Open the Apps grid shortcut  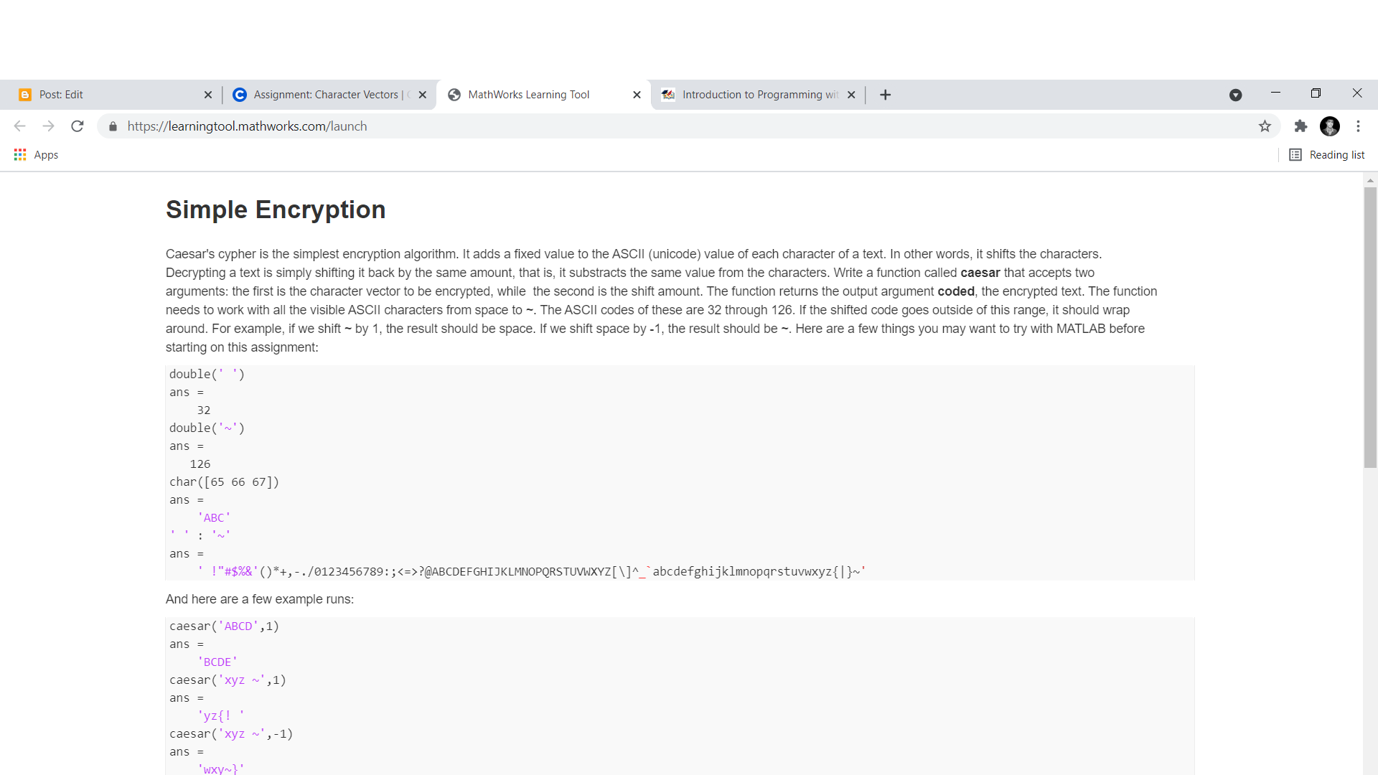36,155
